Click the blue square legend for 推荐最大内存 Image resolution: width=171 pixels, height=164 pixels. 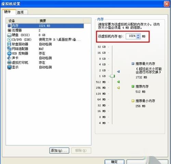(x=133, y=63)
